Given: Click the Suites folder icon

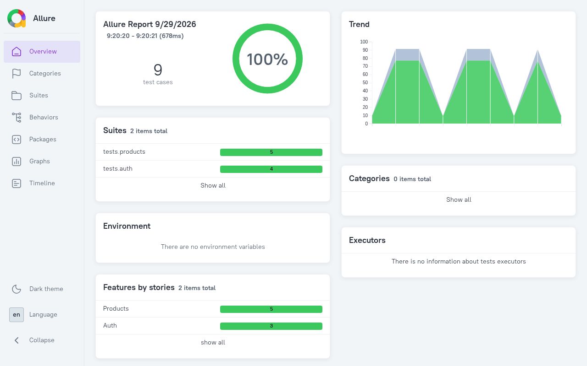Looking at the screenshot, I should click(17, 96).
